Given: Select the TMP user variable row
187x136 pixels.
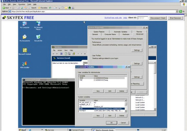Looking at the screenshot, I should coord(102,80).
